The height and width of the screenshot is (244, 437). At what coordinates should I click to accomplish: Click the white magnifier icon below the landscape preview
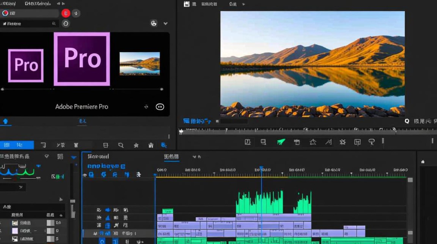(x=407, y=121)
